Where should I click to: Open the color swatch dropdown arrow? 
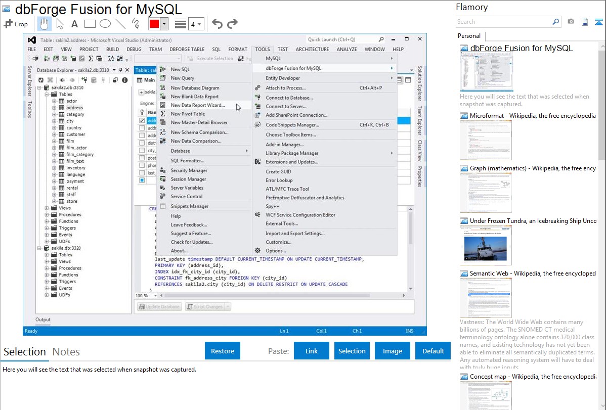[x=164, y=24]
